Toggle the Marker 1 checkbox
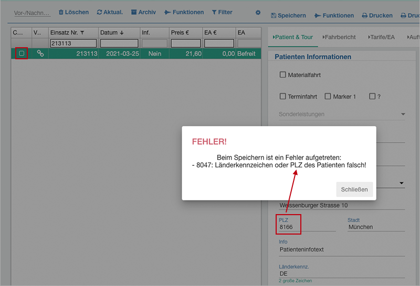This screenshot has width=420, height=286. point(328,97)
